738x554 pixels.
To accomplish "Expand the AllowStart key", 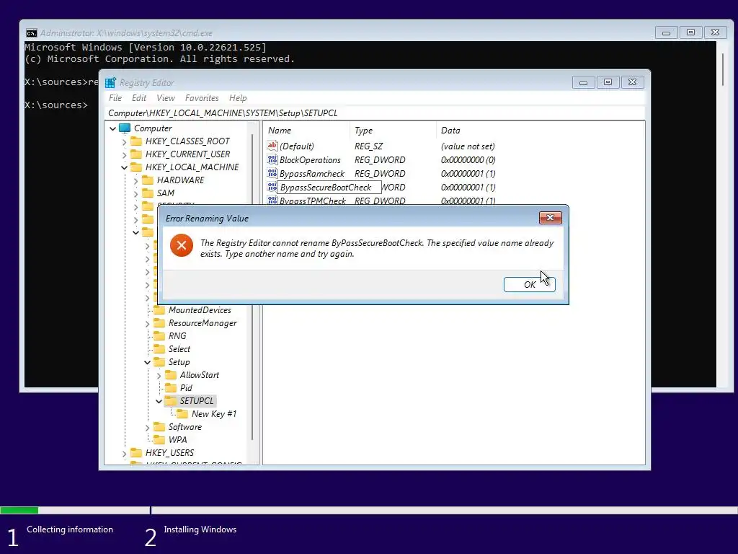I will 159,375.
